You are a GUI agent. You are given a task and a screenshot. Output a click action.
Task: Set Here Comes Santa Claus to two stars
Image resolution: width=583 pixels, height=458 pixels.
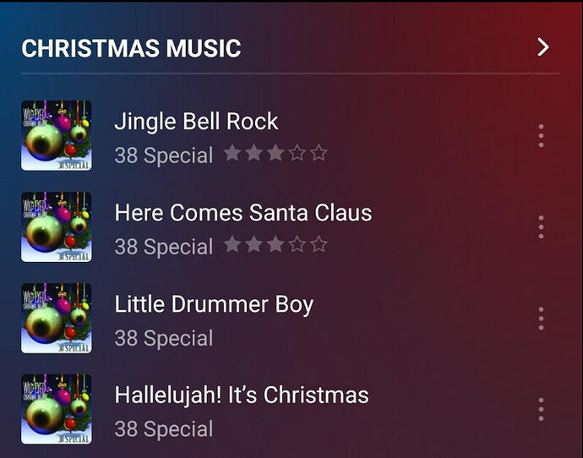[254, 244]
